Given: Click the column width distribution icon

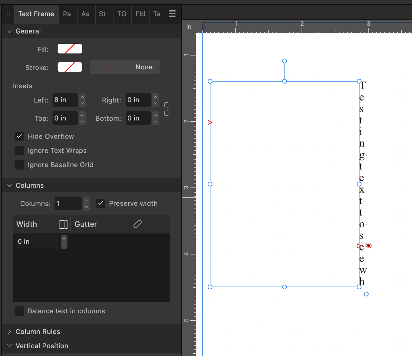Looking at the screenshot, I should coord(63,224).
